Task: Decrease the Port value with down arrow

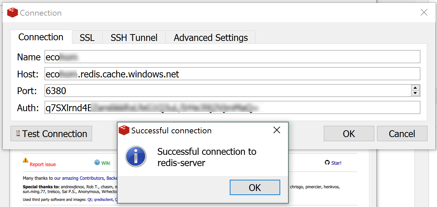Action: point(415,93)
